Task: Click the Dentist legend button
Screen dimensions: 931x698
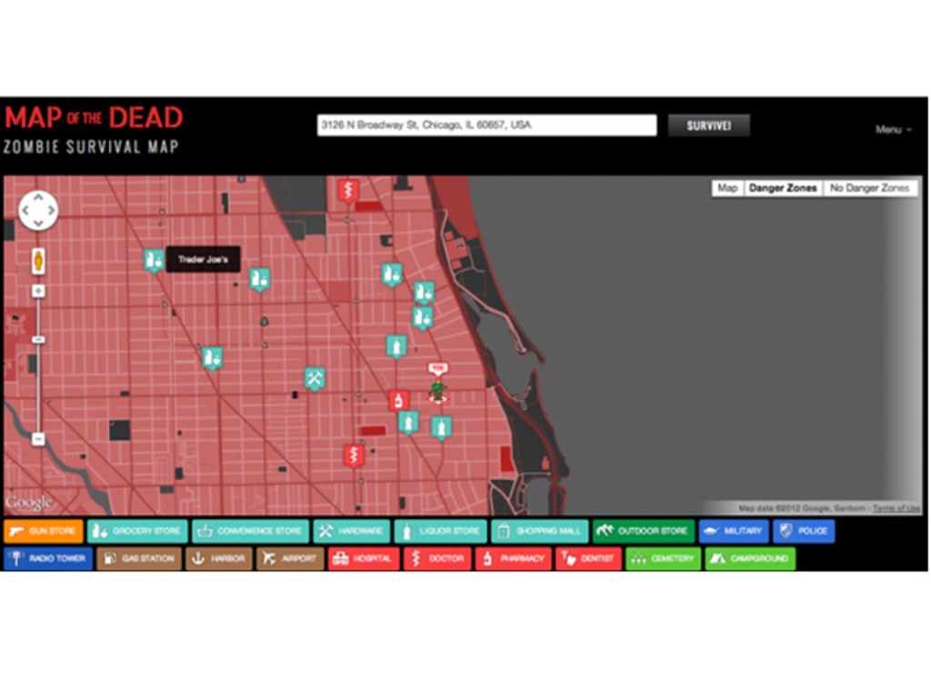Action: [588, 559]
